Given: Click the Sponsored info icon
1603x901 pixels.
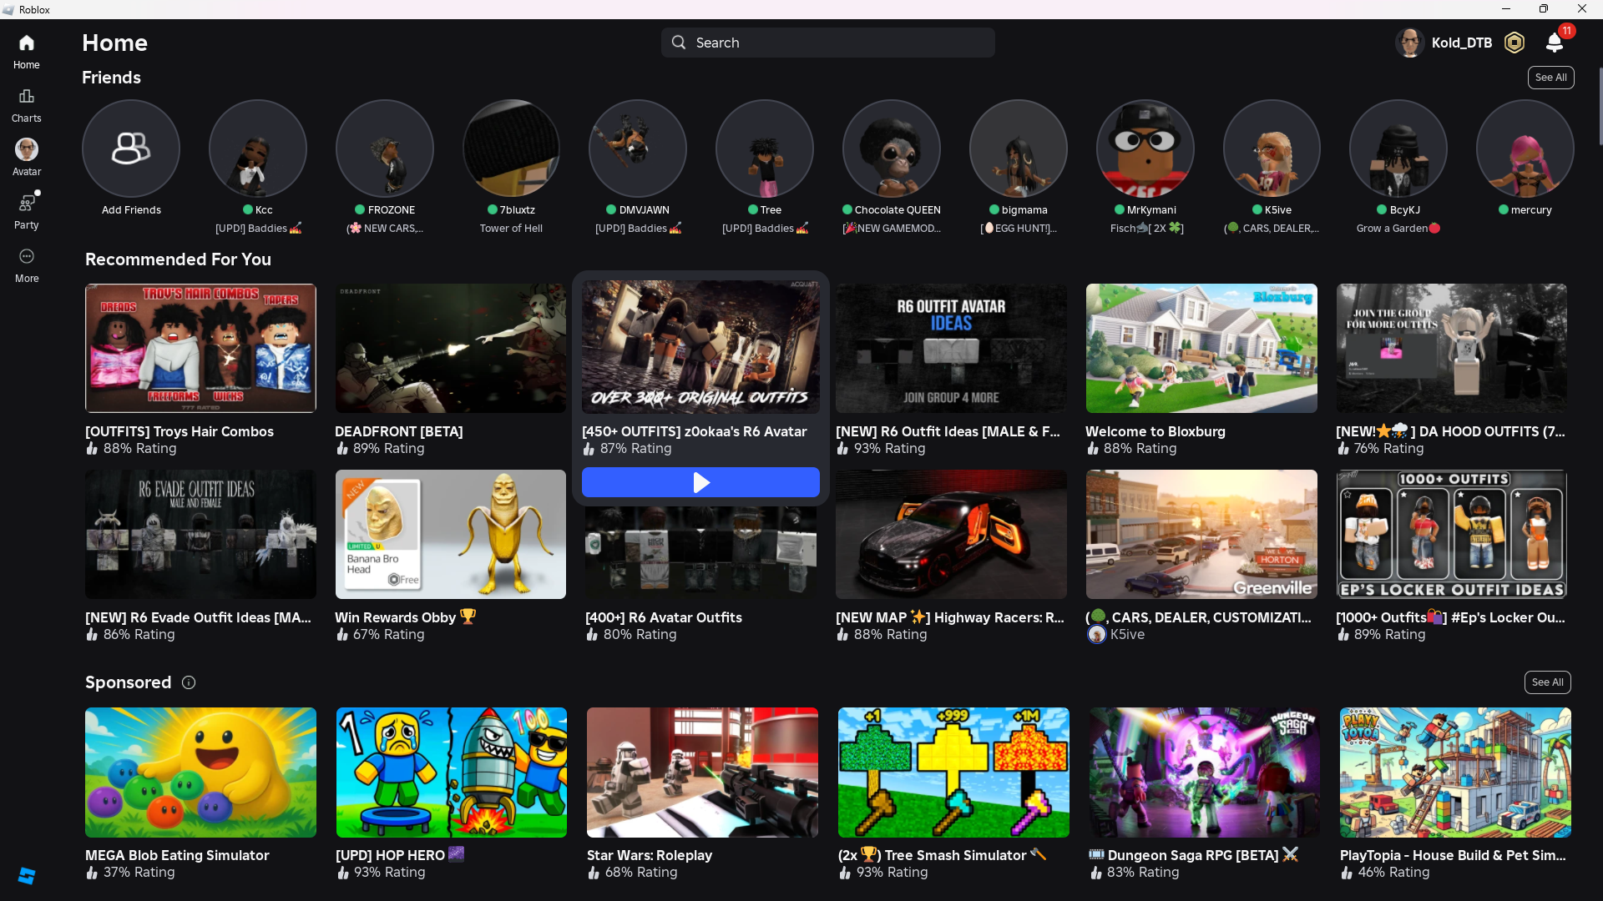Looking at the screenshot, I should click(x=189, y=682).
